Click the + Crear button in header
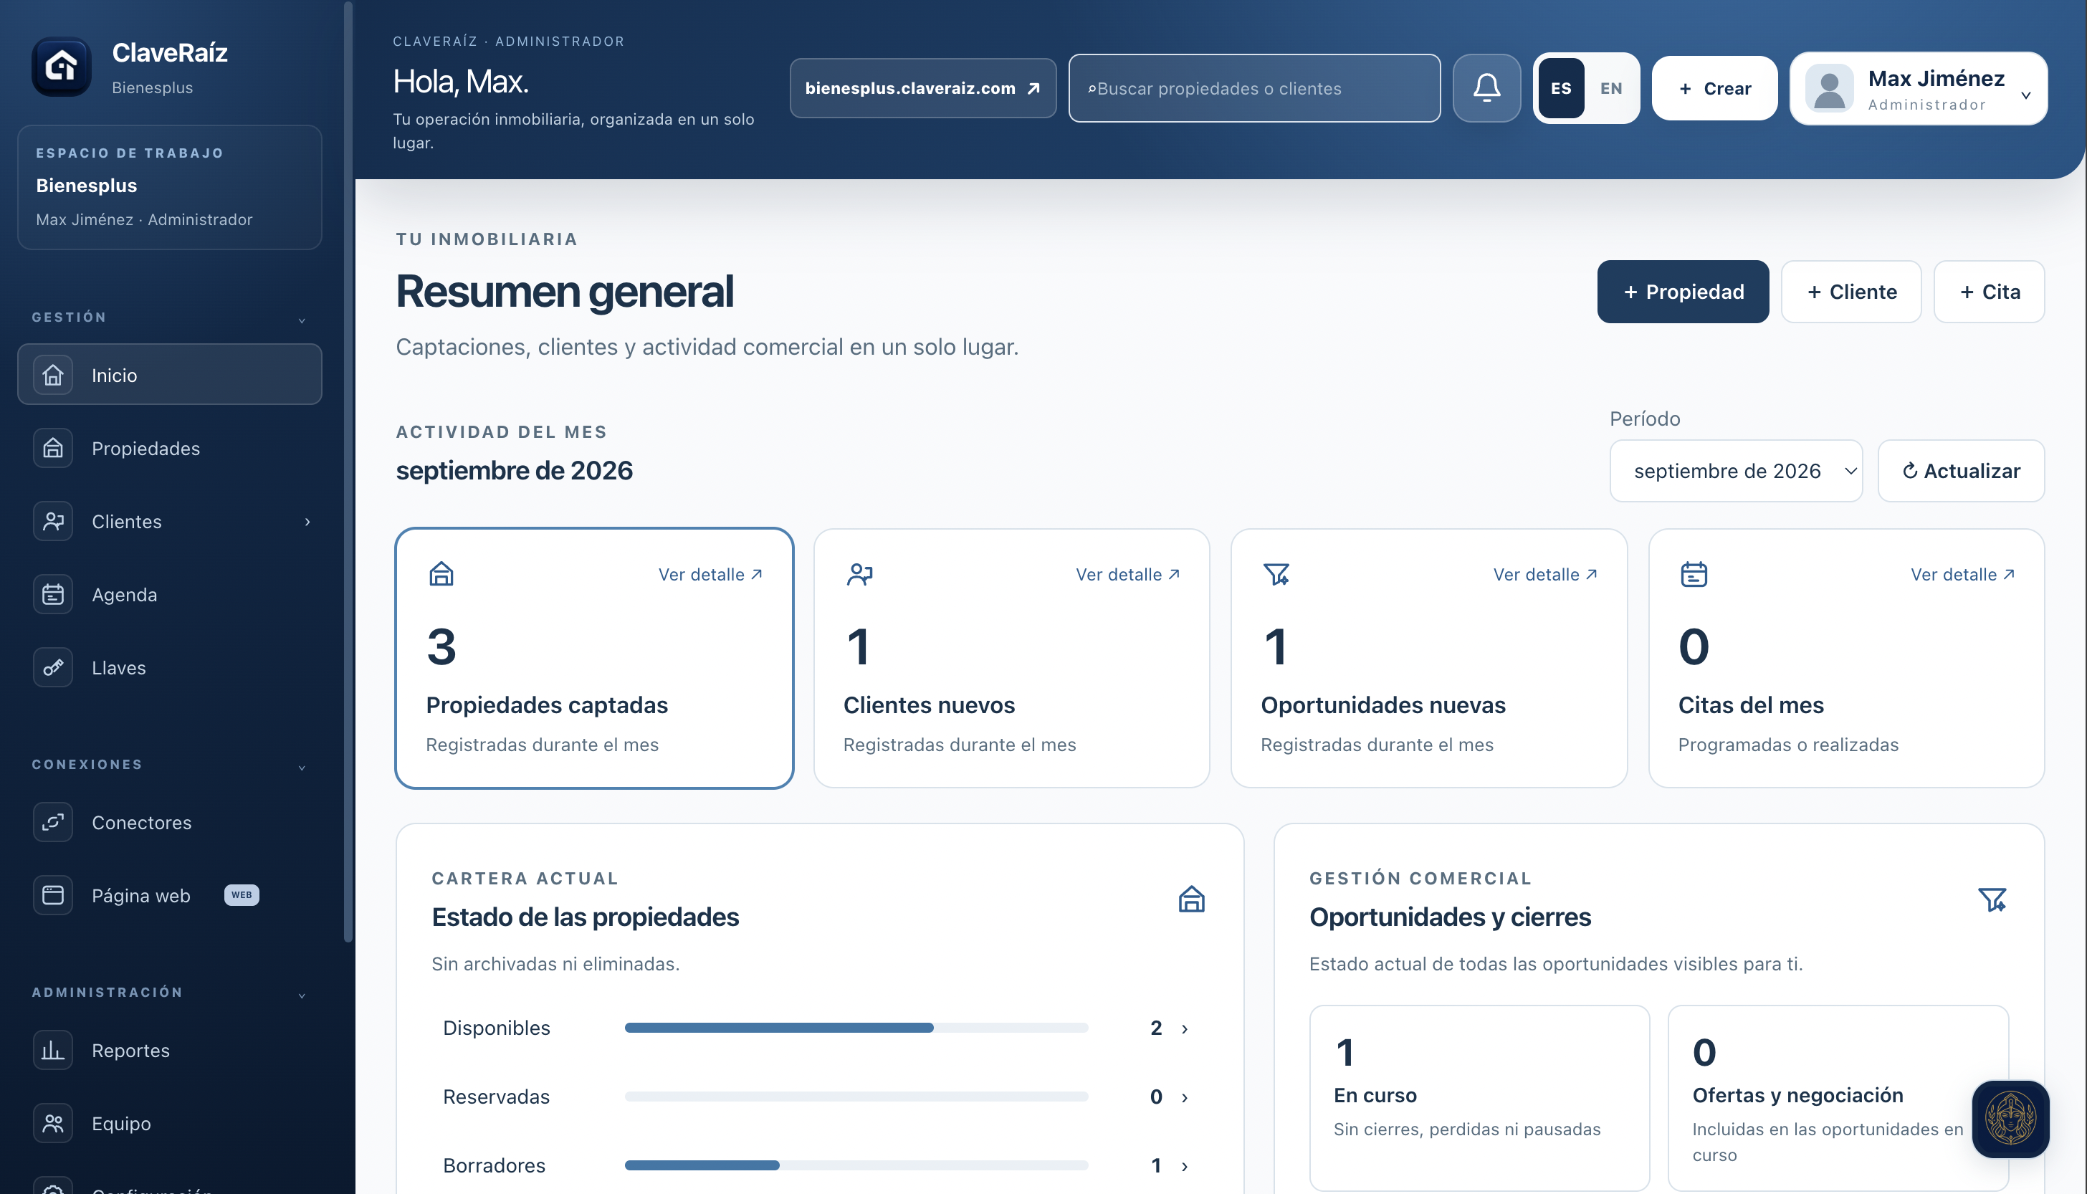This screenshot has height=1194, width=2087. (x=1714, y=87)
